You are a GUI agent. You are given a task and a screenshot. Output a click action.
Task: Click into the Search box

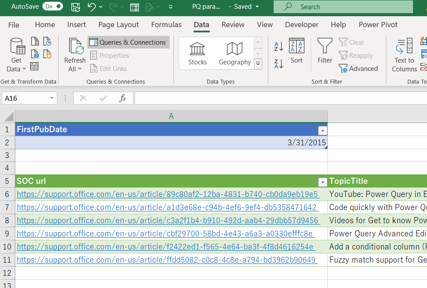point(343,7)
